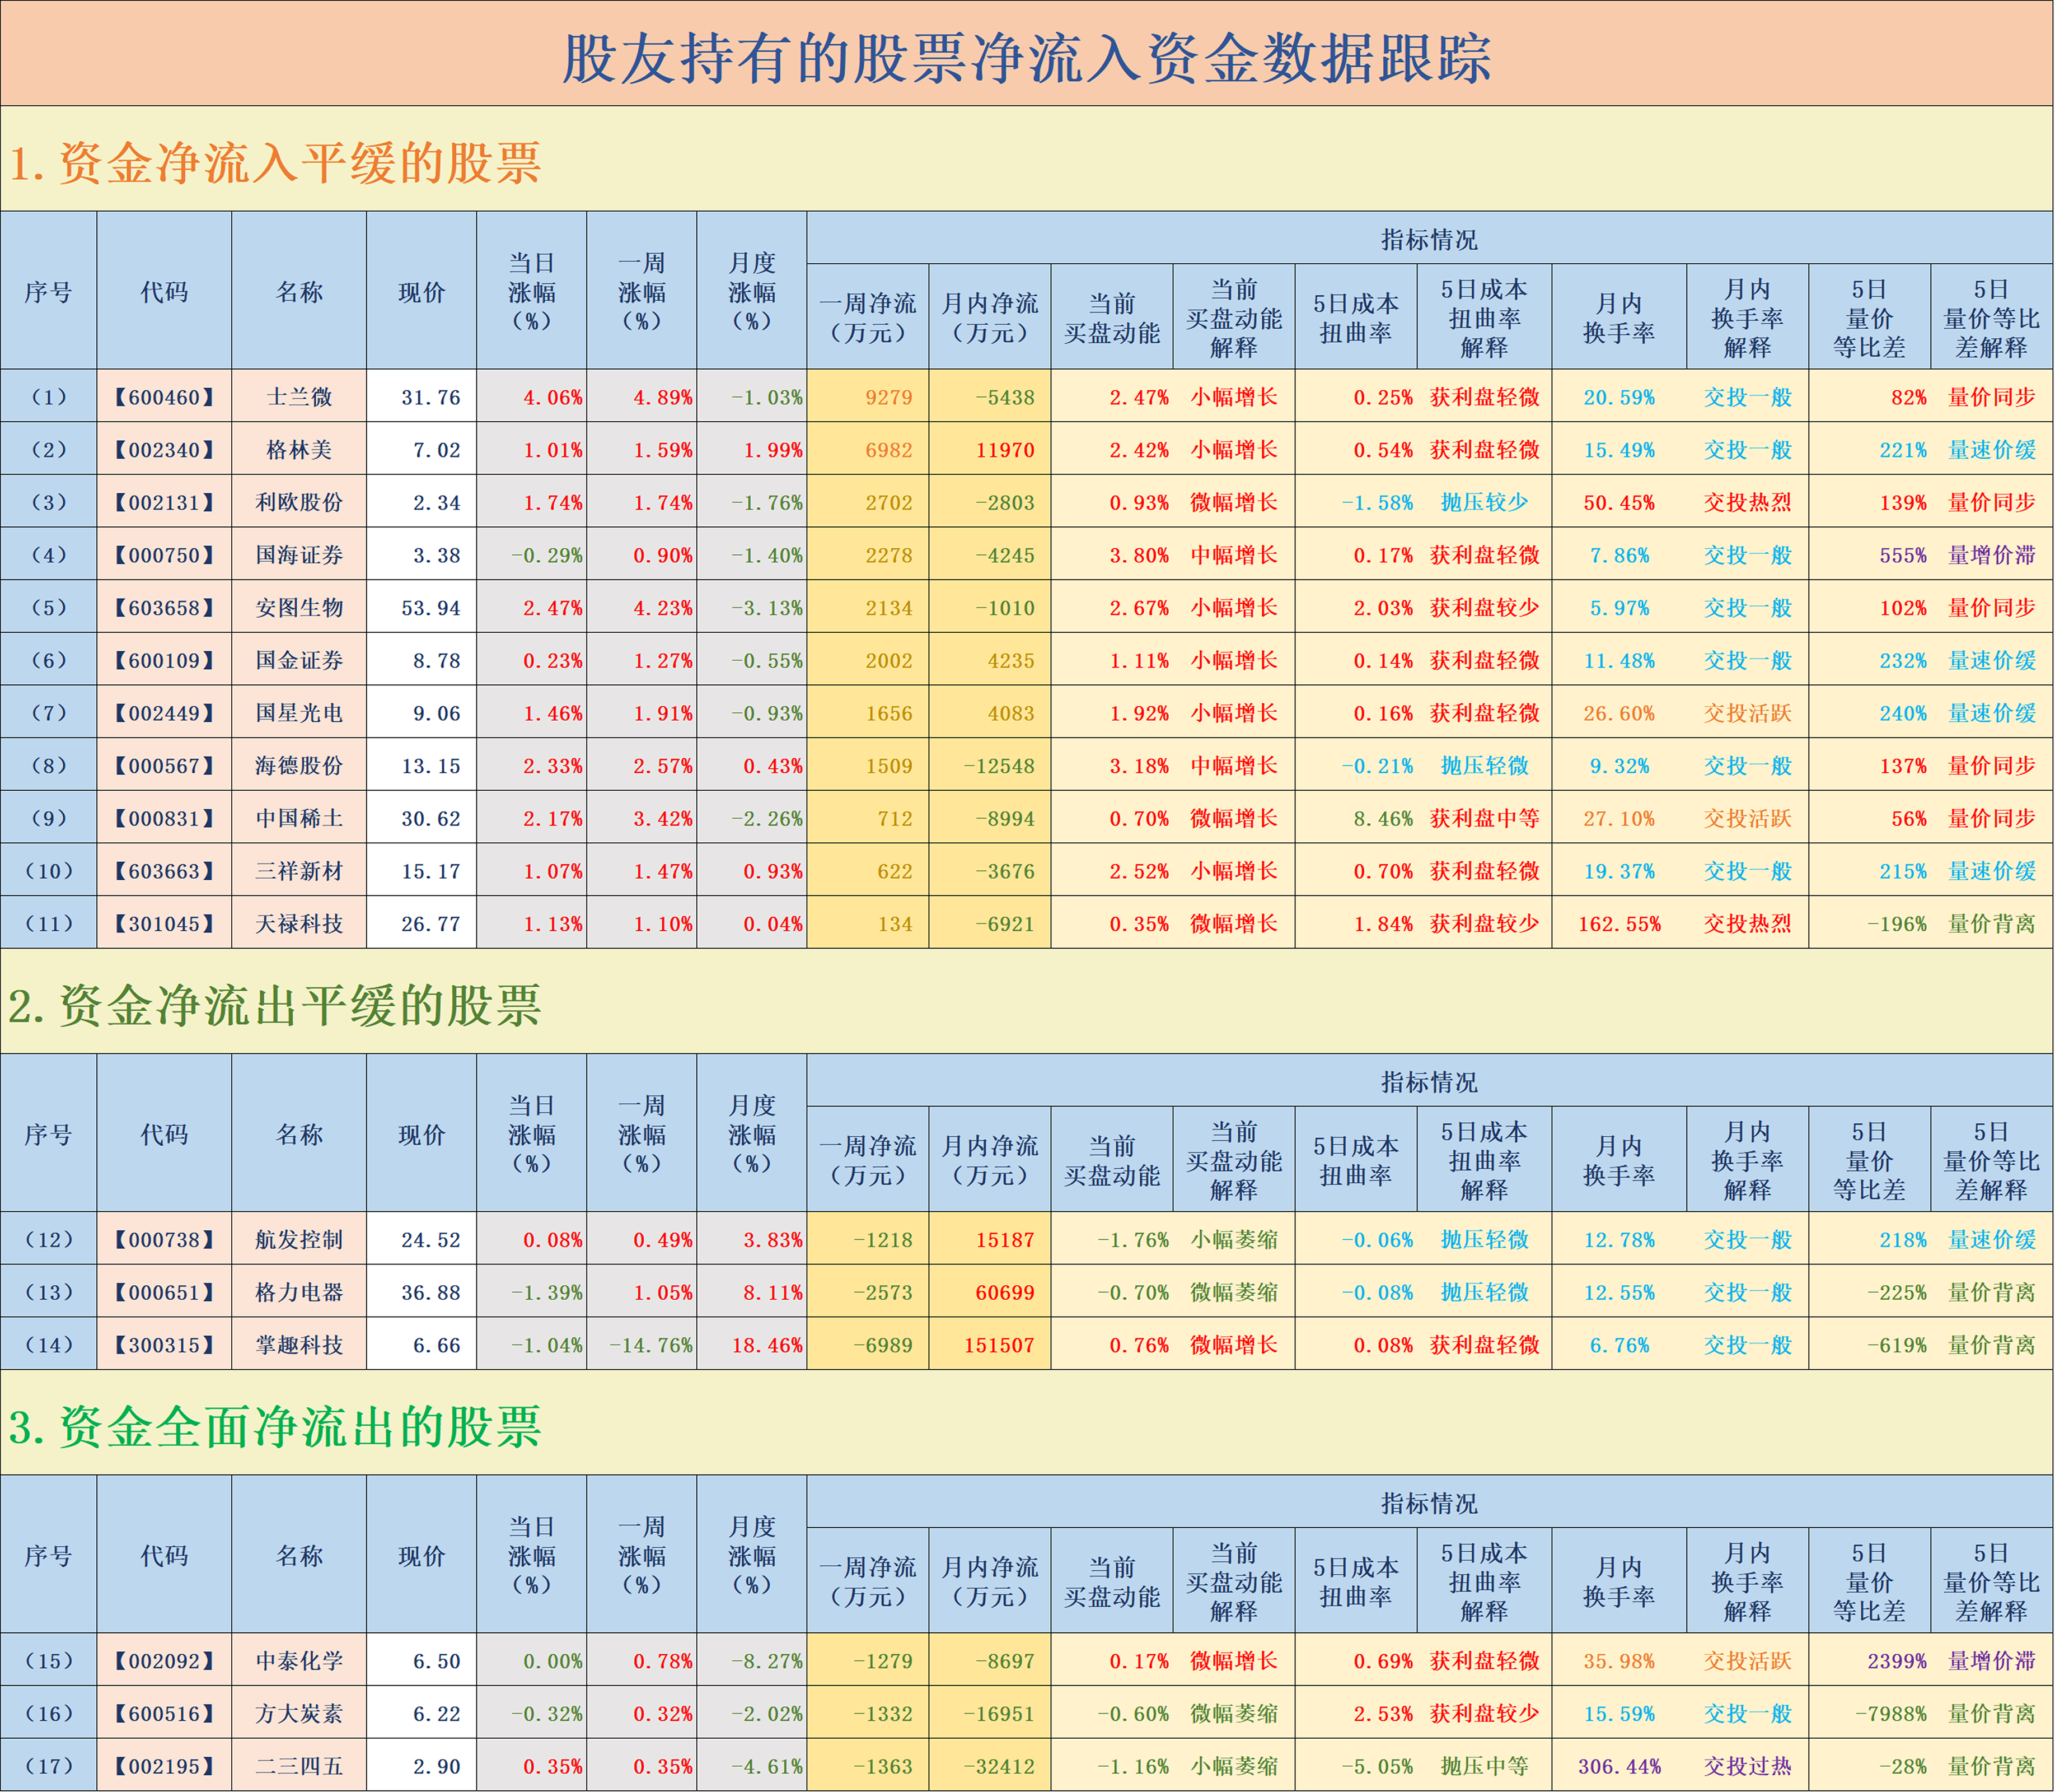The image size is (2055, 1792).
Task: Click weekly net flow value 9279
Action: coord(888,397)
